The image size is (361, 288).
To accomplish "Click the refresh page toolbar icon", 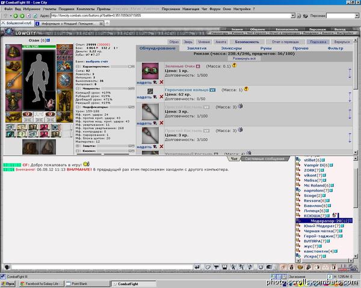I will tap(35, 16).
